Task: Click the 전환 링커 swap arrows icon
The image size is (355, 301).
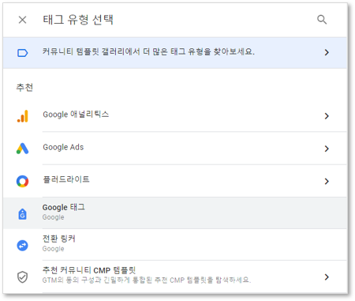Action: click(23, 246)
